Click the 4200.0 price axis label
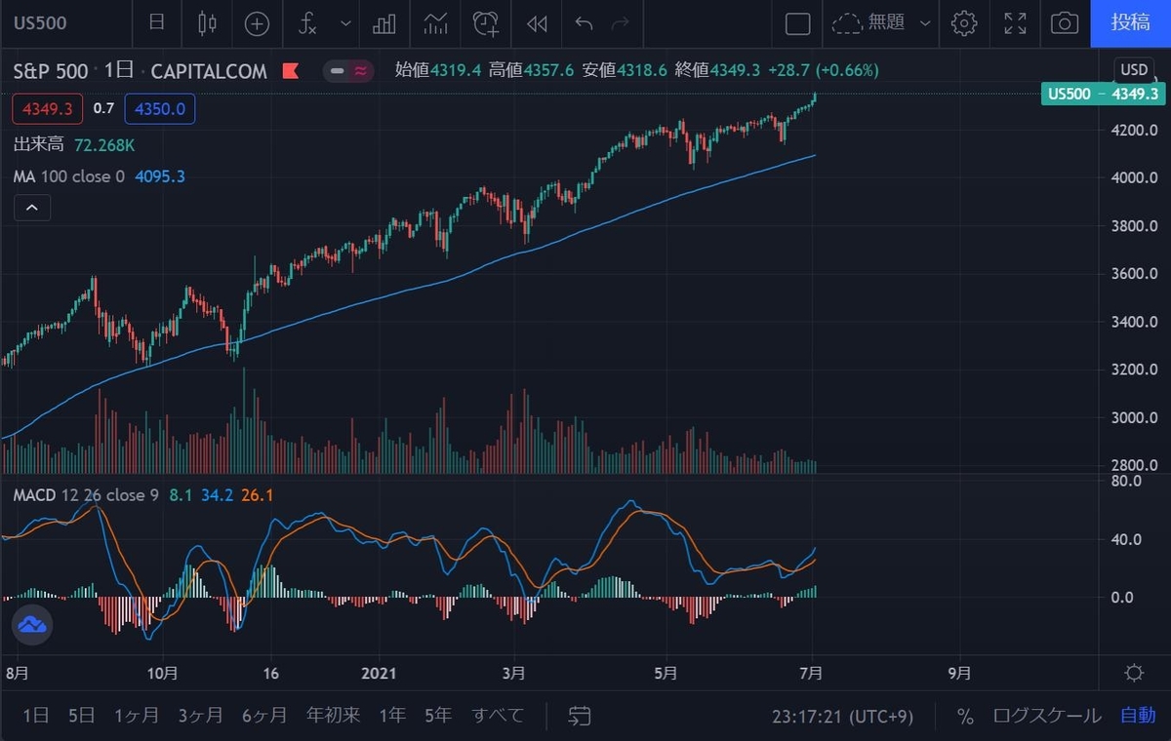Image resolution: width=1171 pixels, height=741 pixels. (x=1133, y=130)
